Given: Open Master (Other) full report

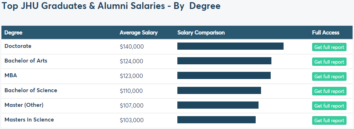Looking at the screenshot, I should 329,106.
